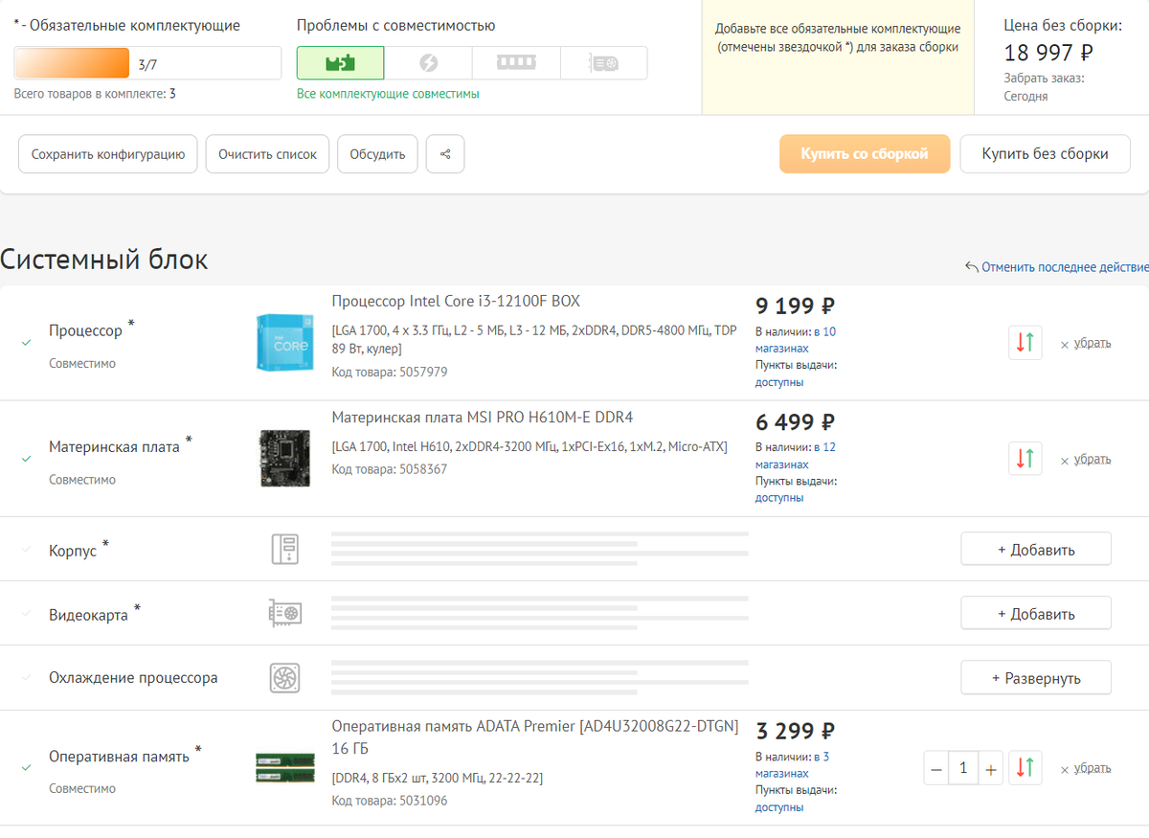The height and width of the screenshot is (838, 1149).
Task: Click product code 5058367 text
Action: pos(390,469)
